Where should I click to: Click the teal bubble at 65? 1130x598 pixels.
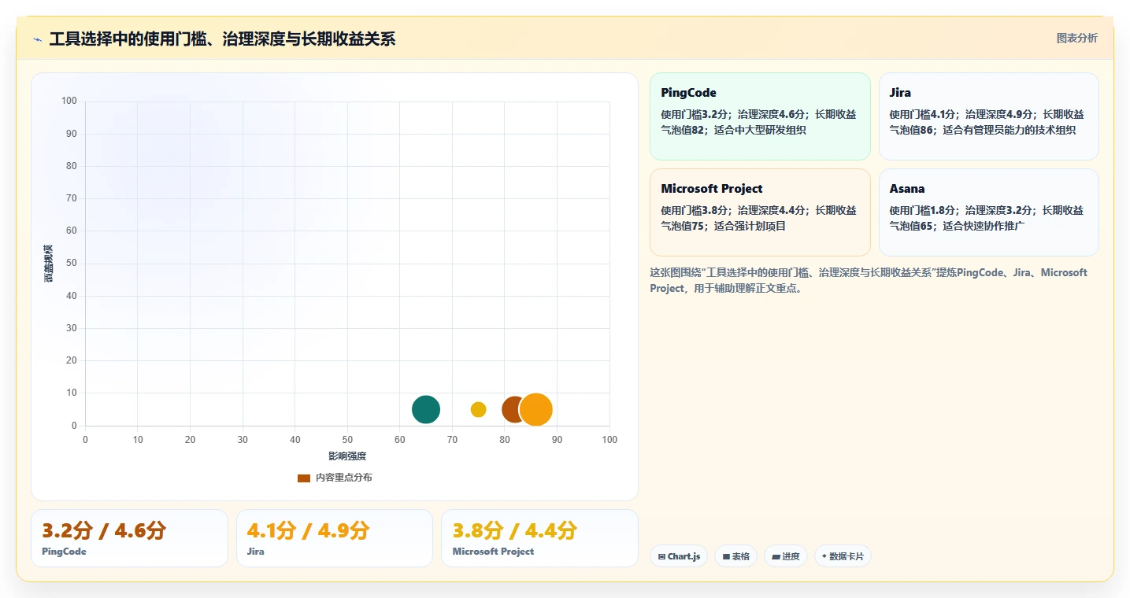pos(426,409)
